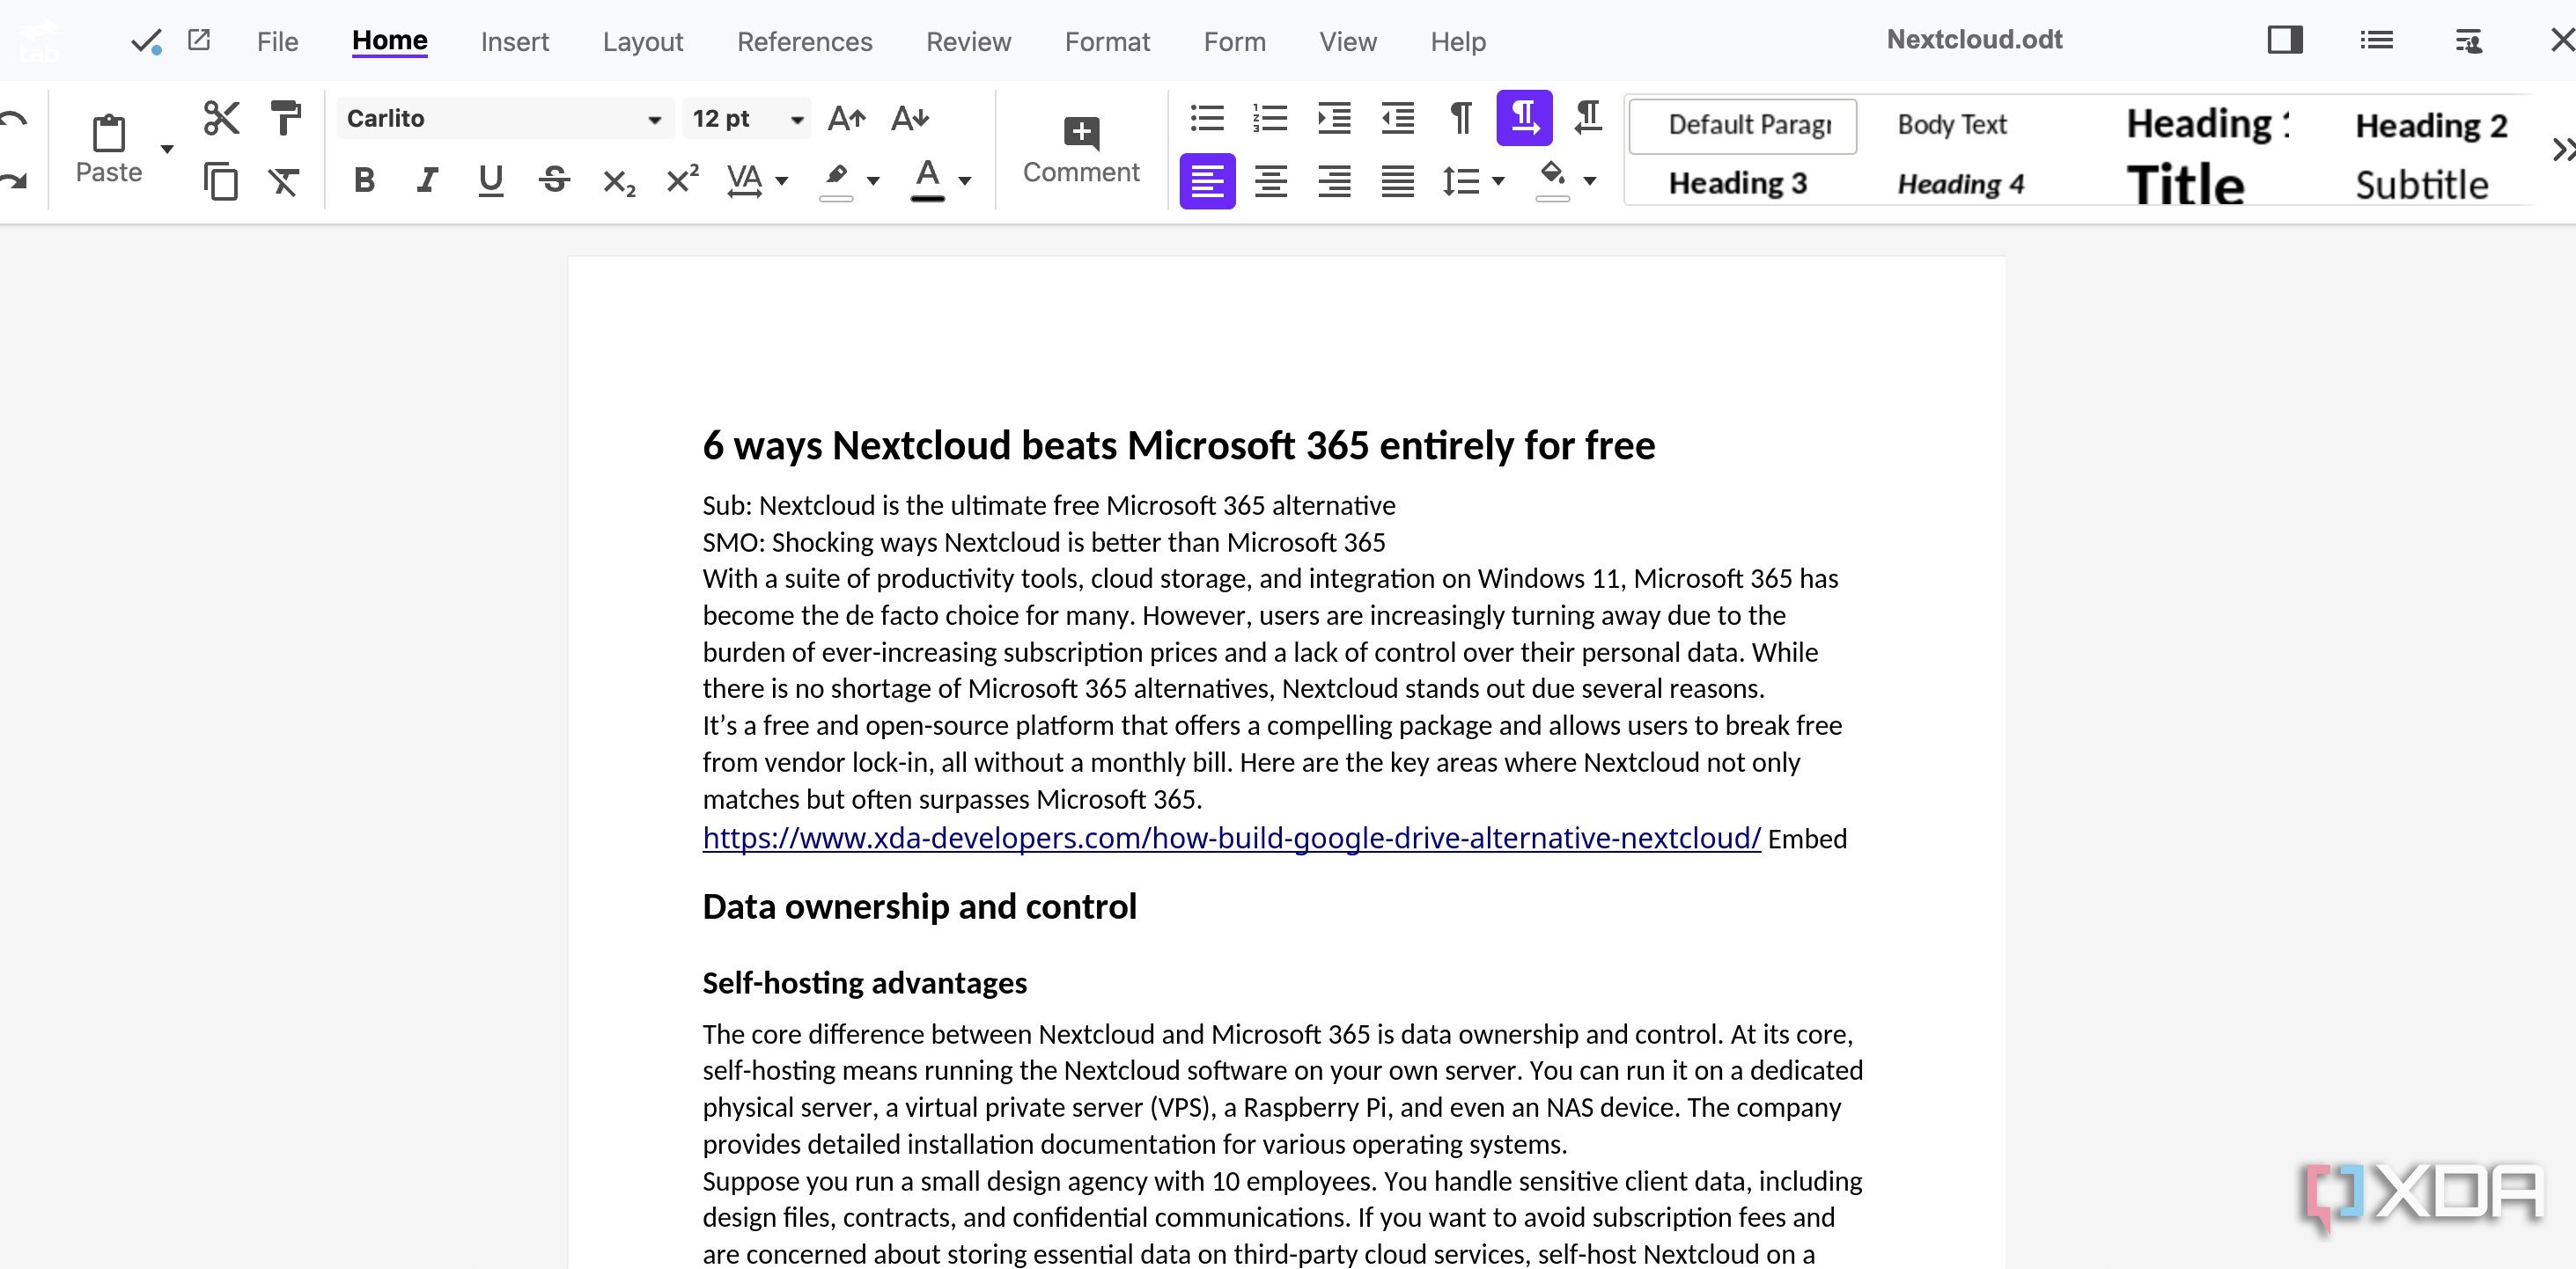2576x1269 pixels.
Task: Switch to the Form tab
Action: pos(1235,41)
